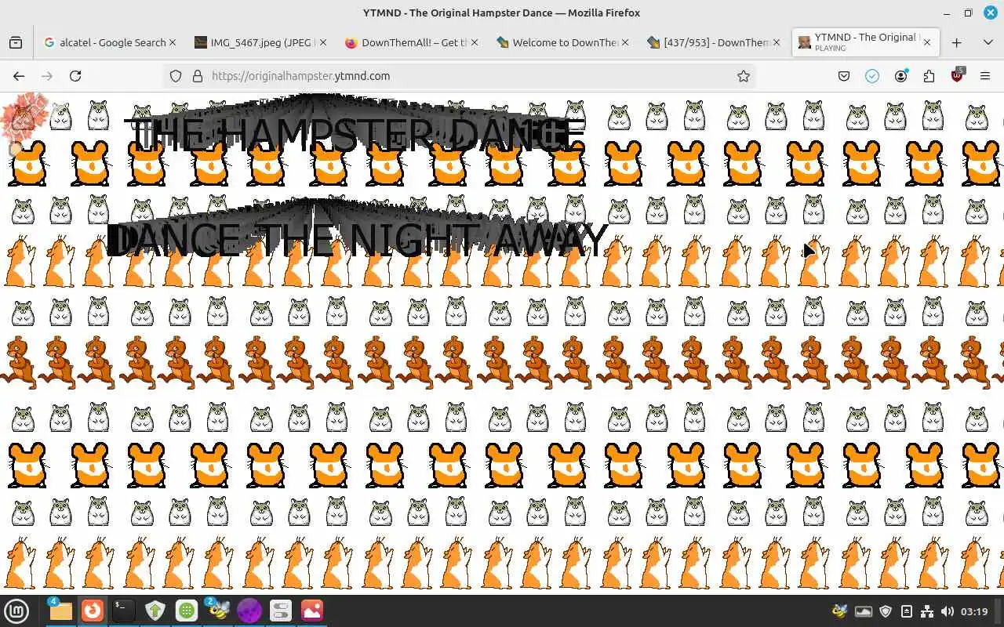This screenshot has width=1004, height=627.
Task: Open the Firefox account menu
Action: (901, 76)
